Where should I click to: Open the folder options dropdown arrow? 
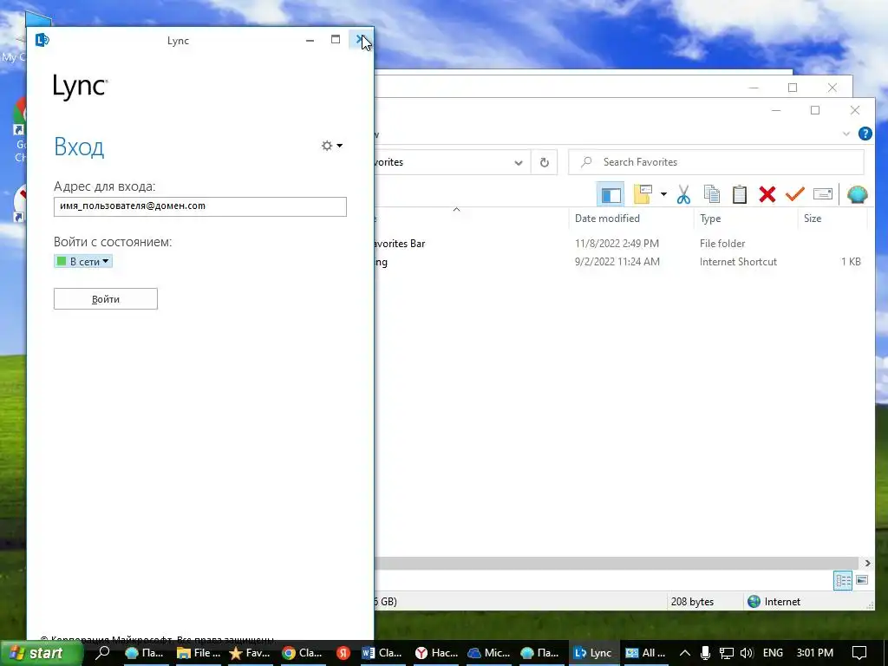click(663, 194)
